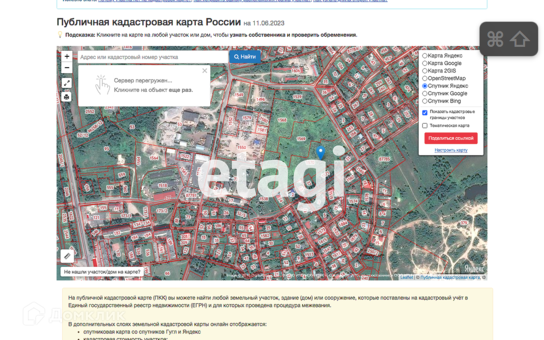Click the blue 'Найти' search button
This screenshot has width=544, height=340.
(x=245, y=57)
